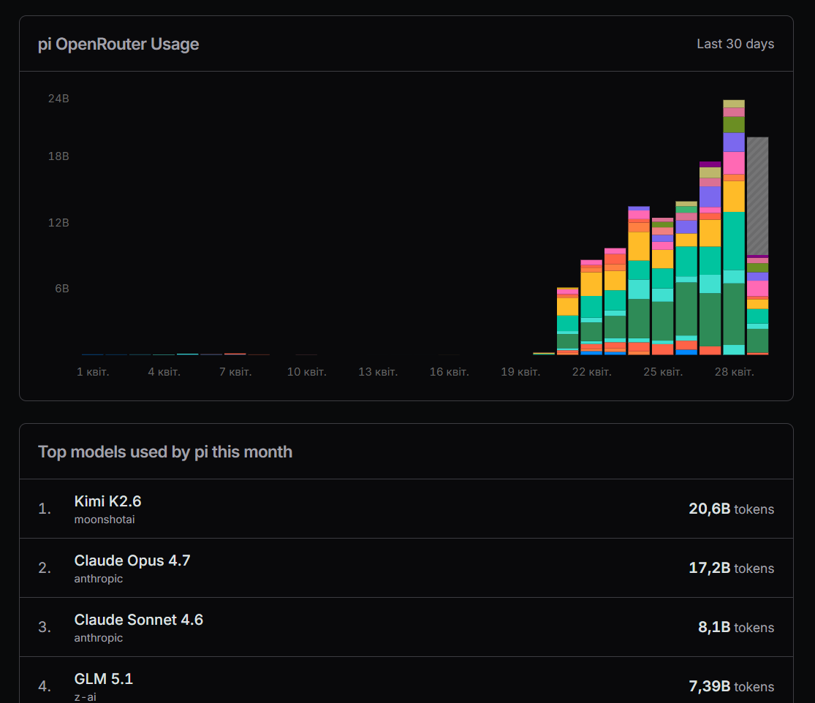815x703 pixels.
Task: Open the Kimi K2.6 model entry
Action: [x=107, y=501]
